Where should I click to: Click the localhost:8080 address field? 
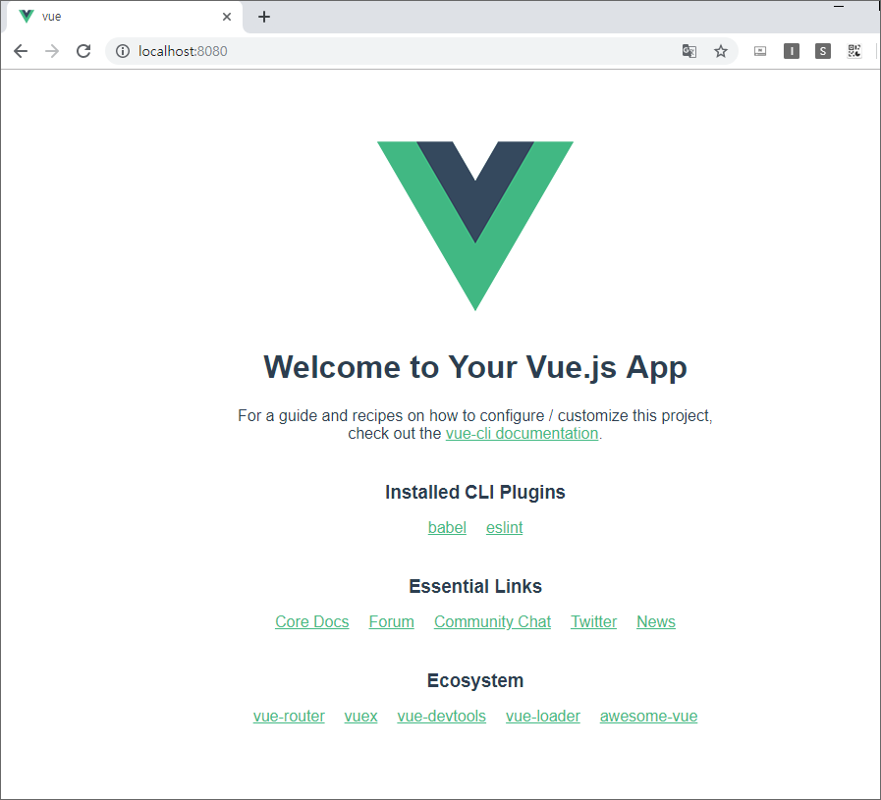click(393, 51)
